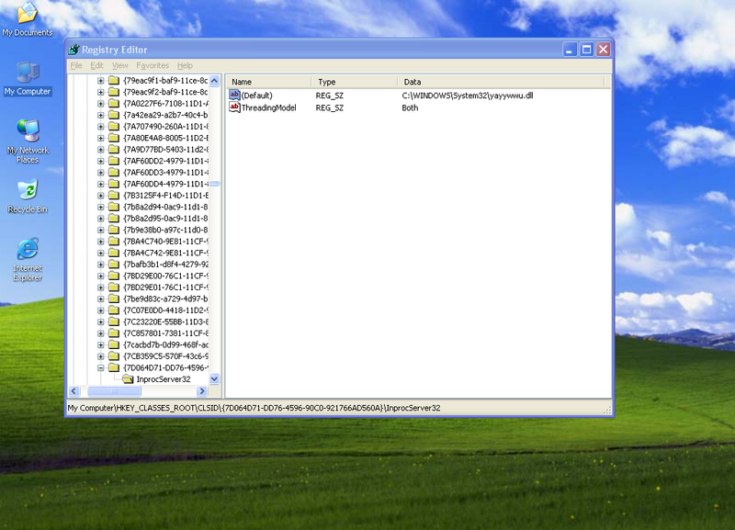The width and height of the screenshot is (735, 530).
Task: Click folder icon of {7a42ea29-a2b7 key
Action: tap(114, 115)
